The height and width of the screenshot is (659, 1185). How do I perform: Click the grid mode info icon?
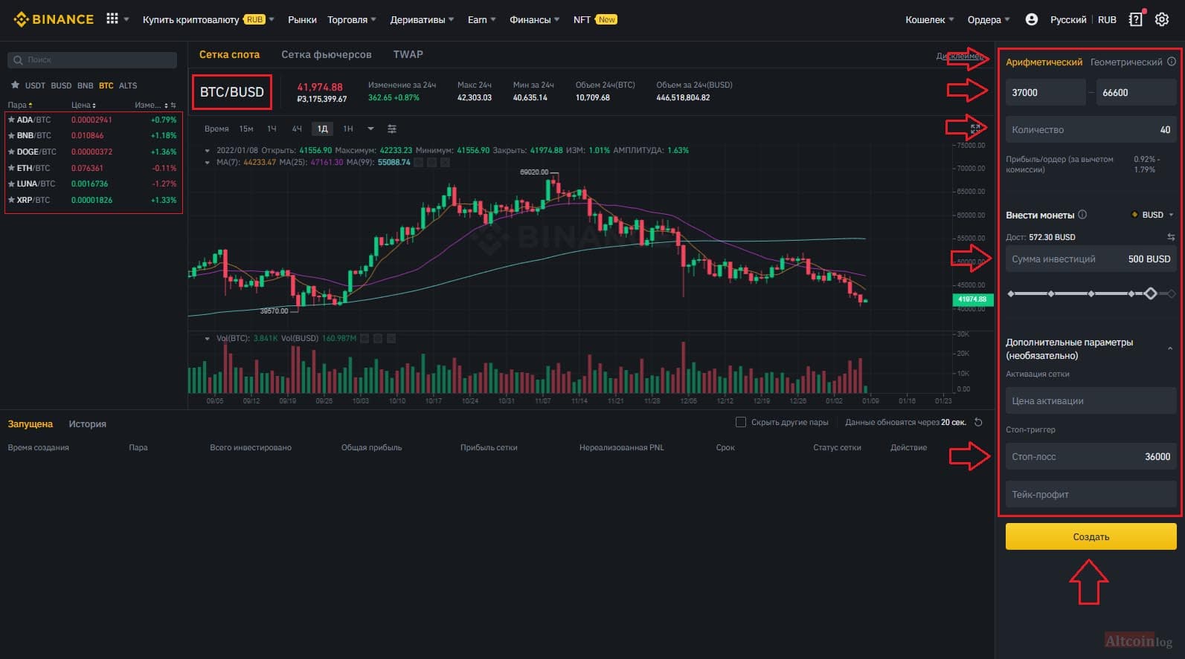[x=1172, y=62]
